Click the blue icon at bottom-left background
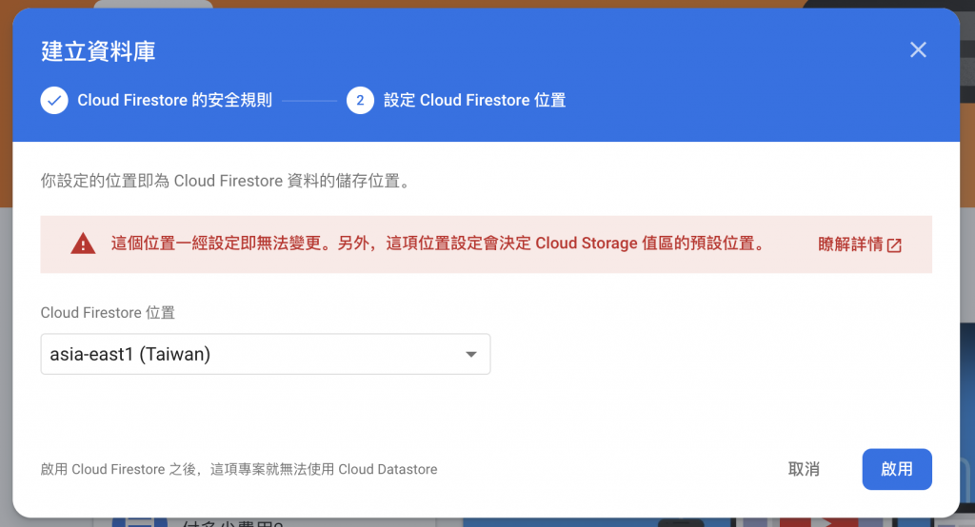This screenshot has width=975, height=527. click(140, 522)
